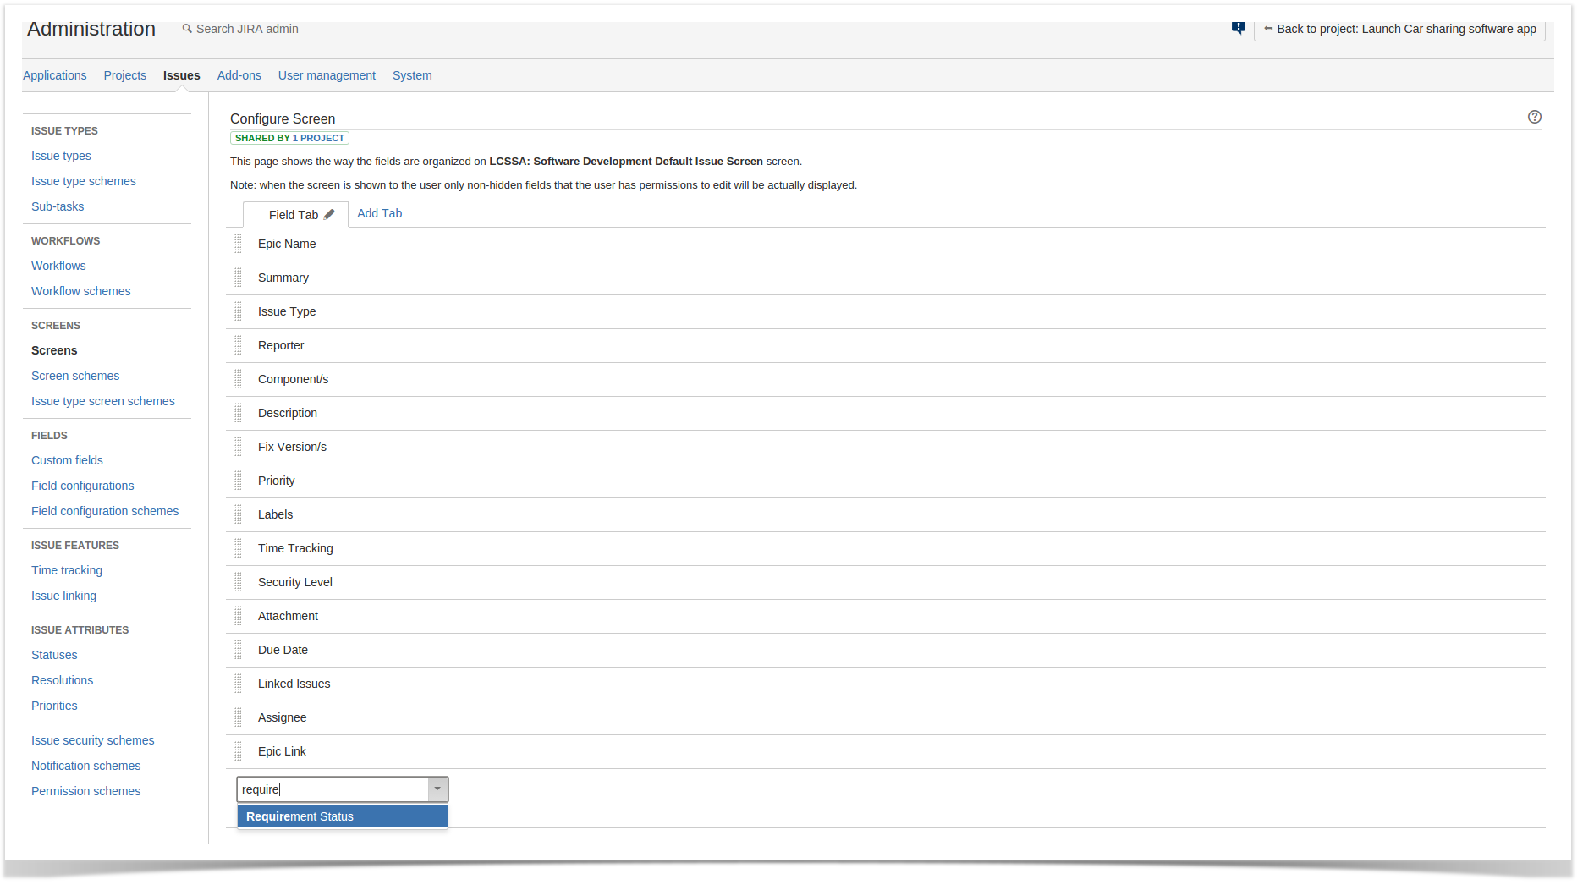Click the SHARED BY 1 PROJECT badge
This screenshot has height=885, width=1583.
[x=289, y=138]
